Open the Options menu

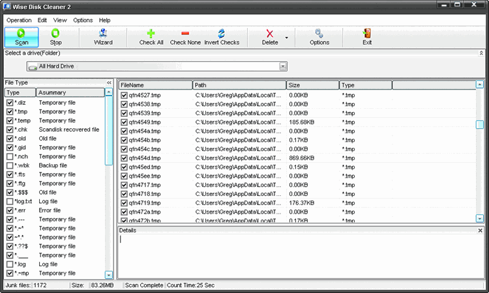point(83,20)
